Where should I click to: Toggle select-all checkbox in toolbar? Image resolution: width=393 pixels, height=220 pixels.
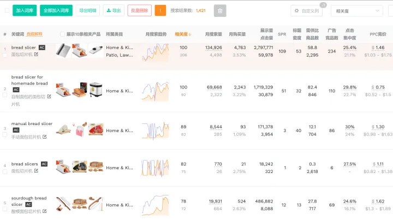(7, 10)
